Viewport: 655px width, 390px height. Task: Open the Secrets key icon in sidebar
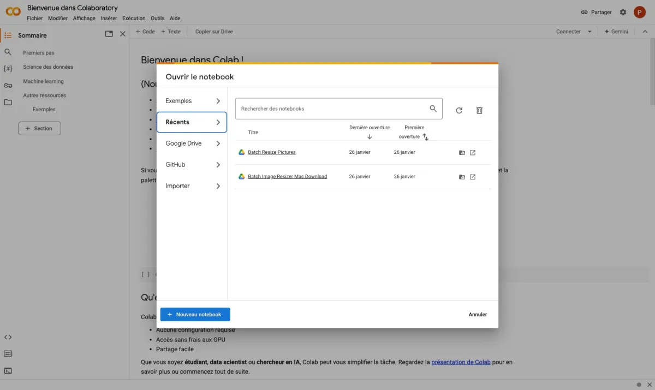tap(8, 86)
